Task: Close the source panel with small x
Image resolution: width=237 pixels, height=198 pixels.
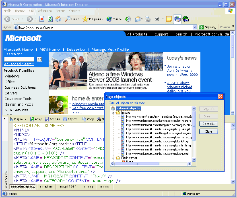Action: click(4, 119)
